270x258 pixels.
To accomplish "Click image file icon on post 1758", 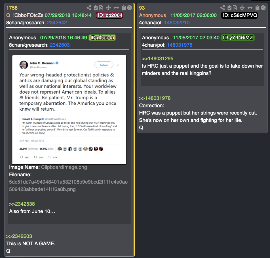I will (101, 8).
